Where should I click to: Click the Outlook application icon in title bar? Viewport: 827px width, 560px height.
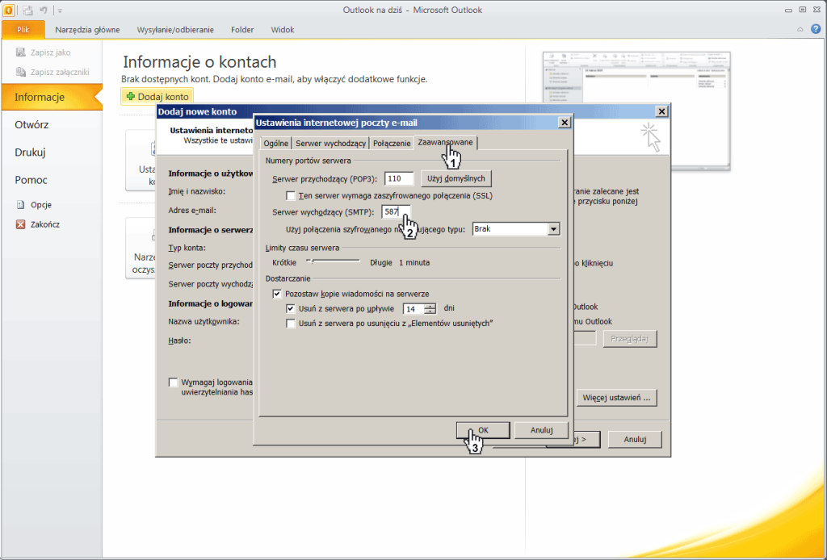(9, 10)
